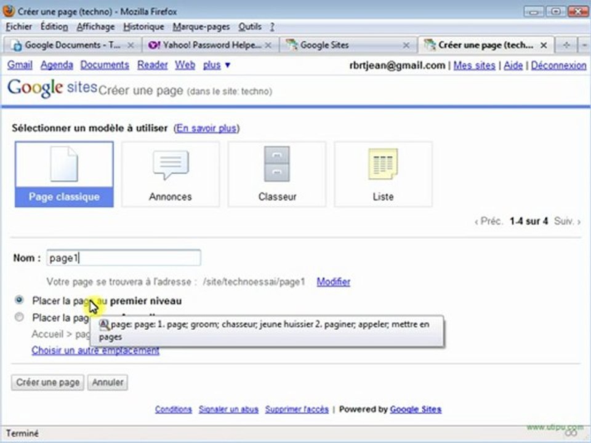The height and width of the screenshot is (443, 591).
Task: Click the Terminé status bar text
Action: pos(22,434)
